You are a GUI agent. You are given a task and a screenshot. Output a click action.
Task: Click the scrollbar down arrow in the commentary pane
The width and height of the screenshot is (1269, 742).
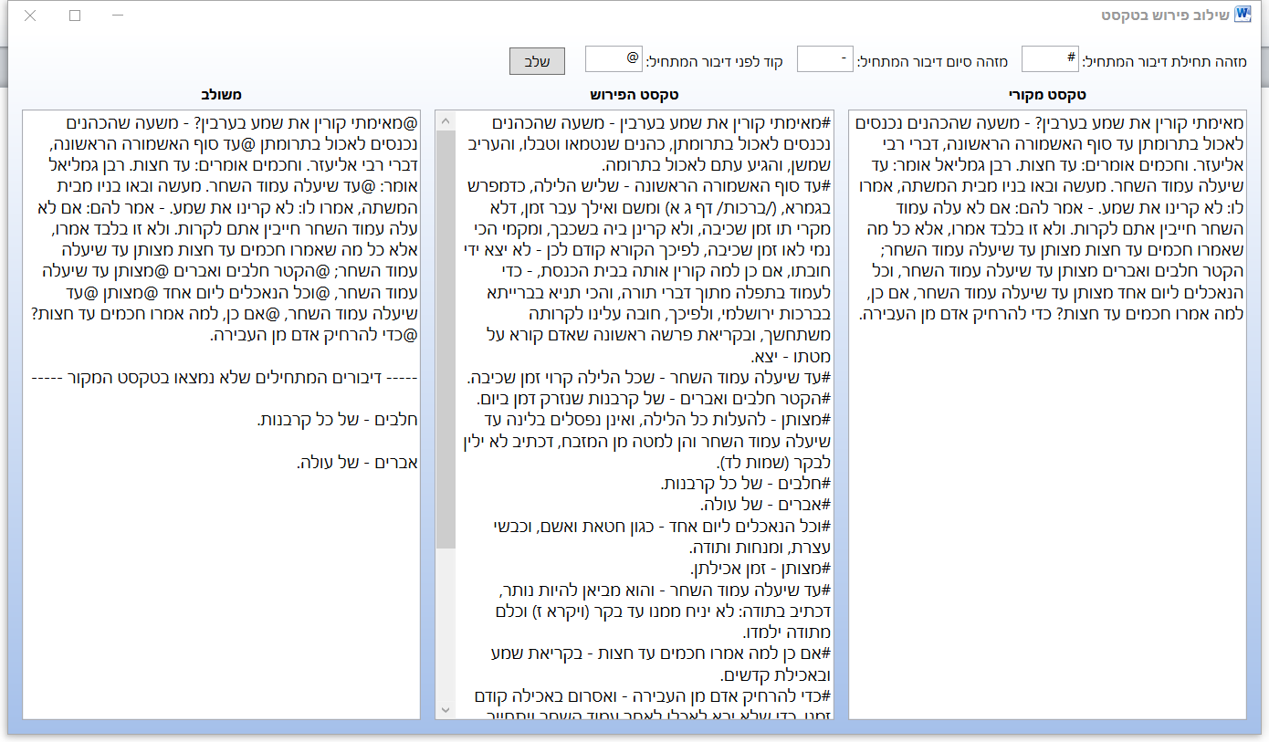(x=446, y=708)
